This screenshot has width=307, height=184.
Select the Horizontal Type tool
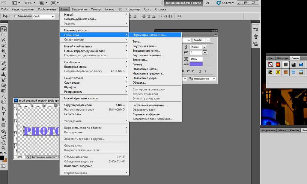[4, 114]
